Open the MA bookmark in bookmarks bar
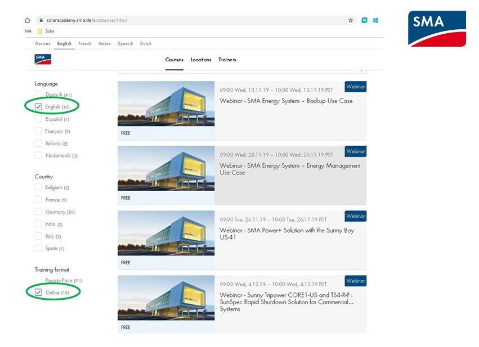 pyautogui.click(x=28, y=31)
